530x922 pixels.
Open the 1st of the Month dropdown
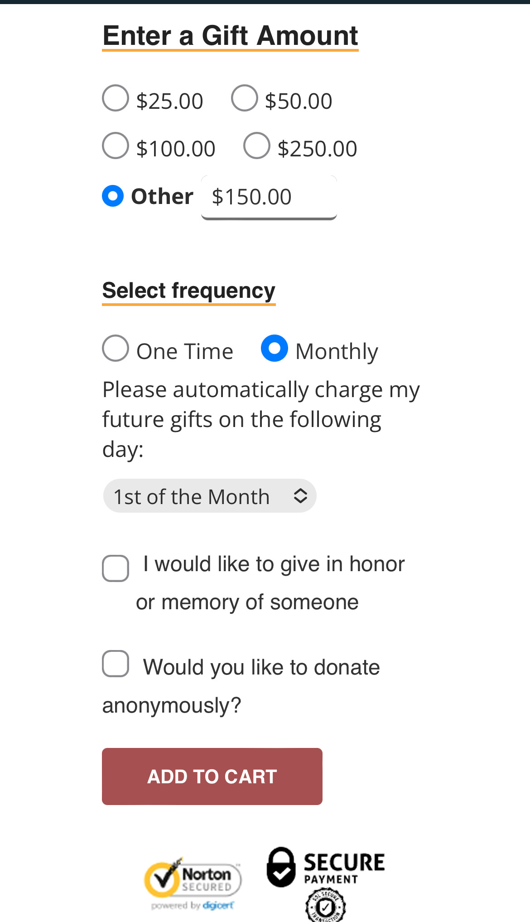pos(210,496)
